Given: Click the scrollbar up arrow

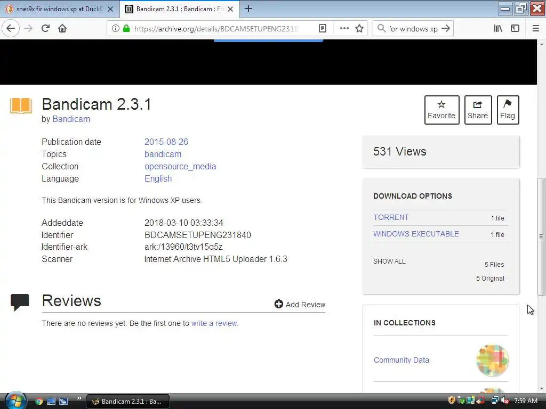Looking at the screenshot, I should click(542, 44).
